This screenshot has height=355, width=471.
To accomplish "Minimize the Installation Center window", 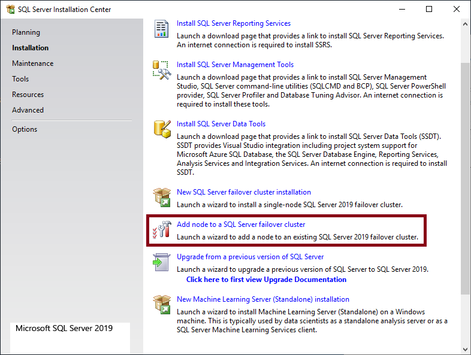I will (402, 10).
